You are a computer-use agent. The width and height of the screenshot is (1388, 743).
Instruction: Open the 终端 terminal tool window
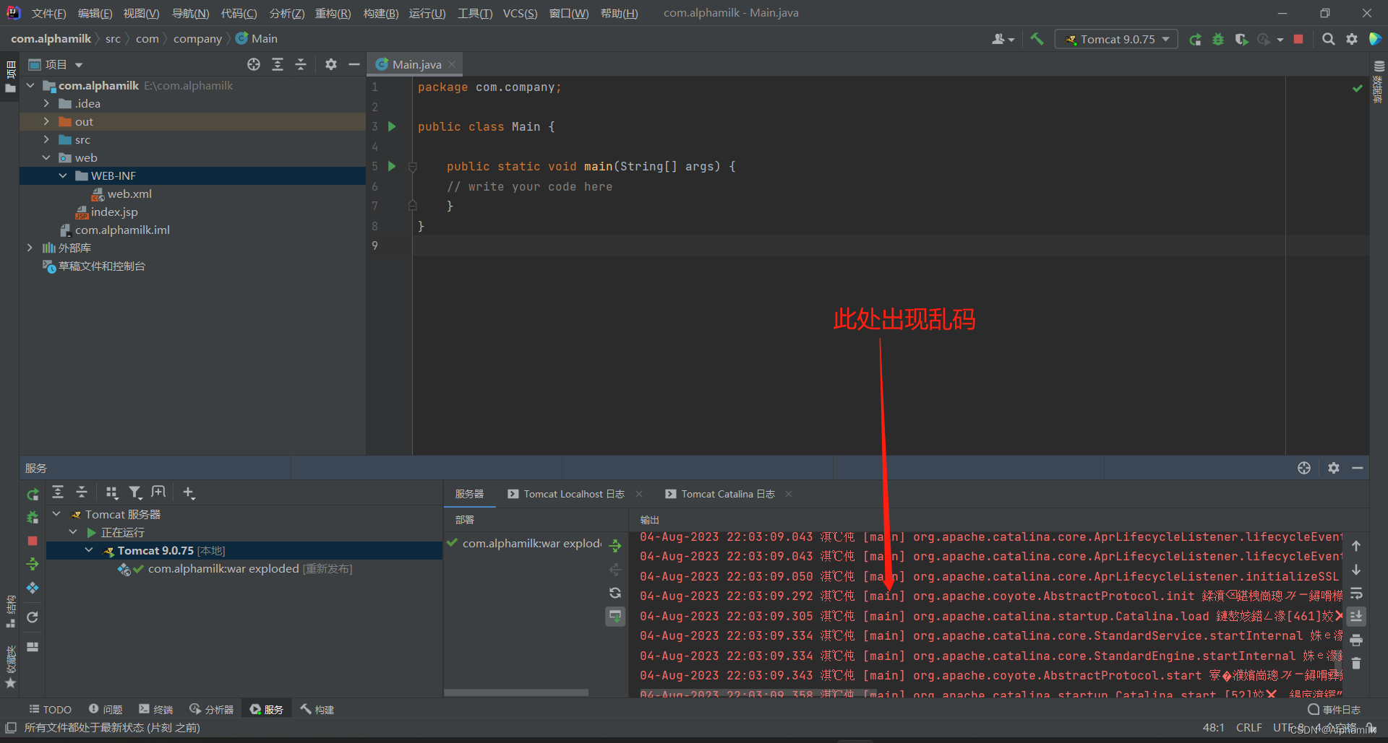tap(156, 710)
